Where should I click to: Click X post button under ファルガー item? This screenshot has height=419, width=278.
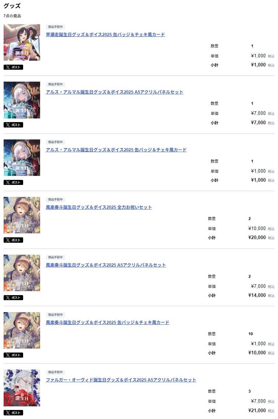pos(13,412)
